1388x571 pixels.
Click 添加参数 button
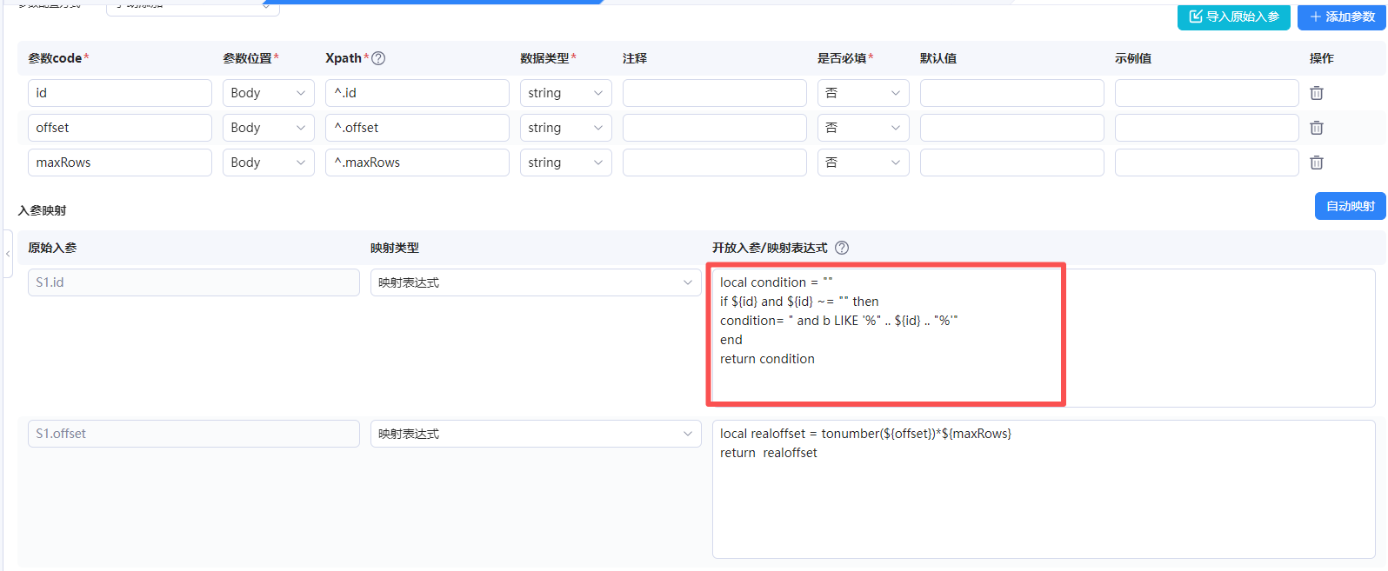click(1341, 17)
